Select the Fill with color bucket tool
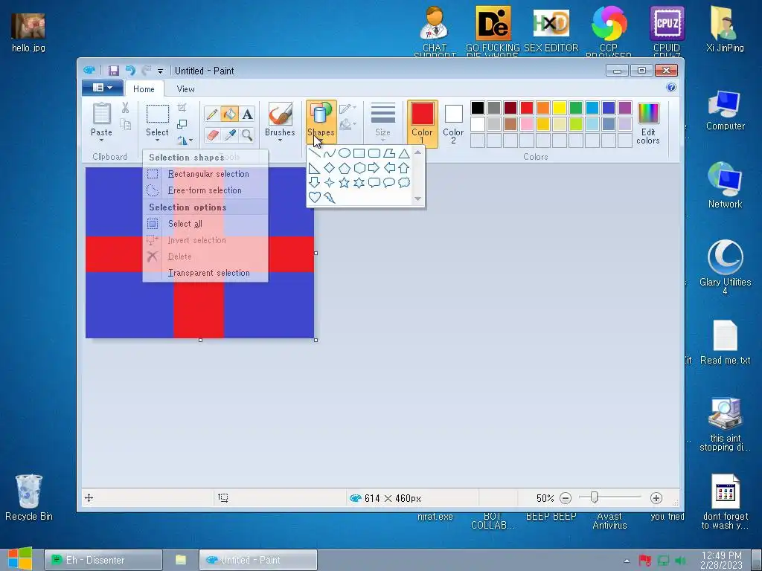The height and width of the screenshot is (571, 762). (x=229, y=114)
